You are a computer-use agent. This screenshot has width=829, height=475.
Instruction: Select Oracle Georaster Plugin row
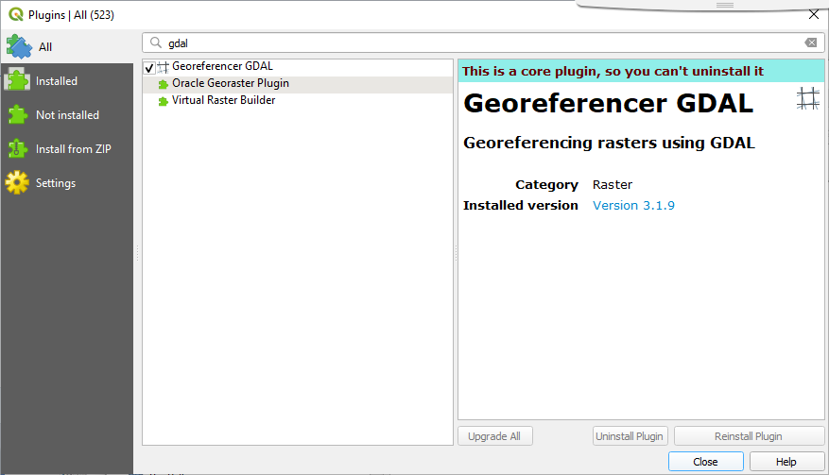pos(298,83)
